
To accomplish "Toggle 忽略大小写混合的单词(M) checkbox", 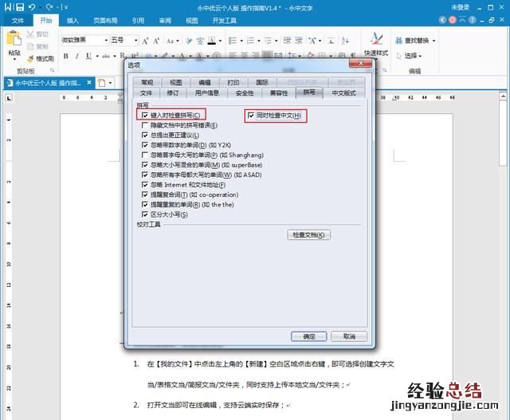I will (145, 165).
